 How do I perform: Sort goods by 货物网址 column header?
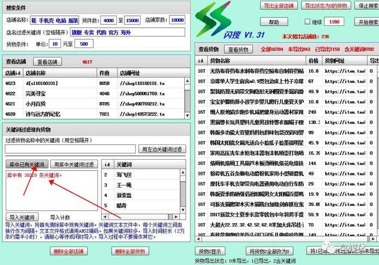pyautogui.click(x=345, y=61)
